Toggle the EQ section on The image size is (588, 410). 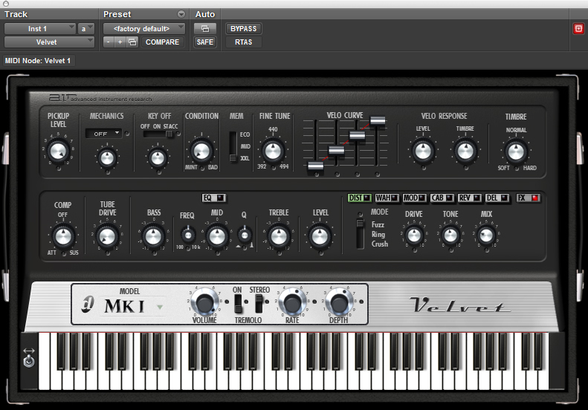(x=214, y=198)
